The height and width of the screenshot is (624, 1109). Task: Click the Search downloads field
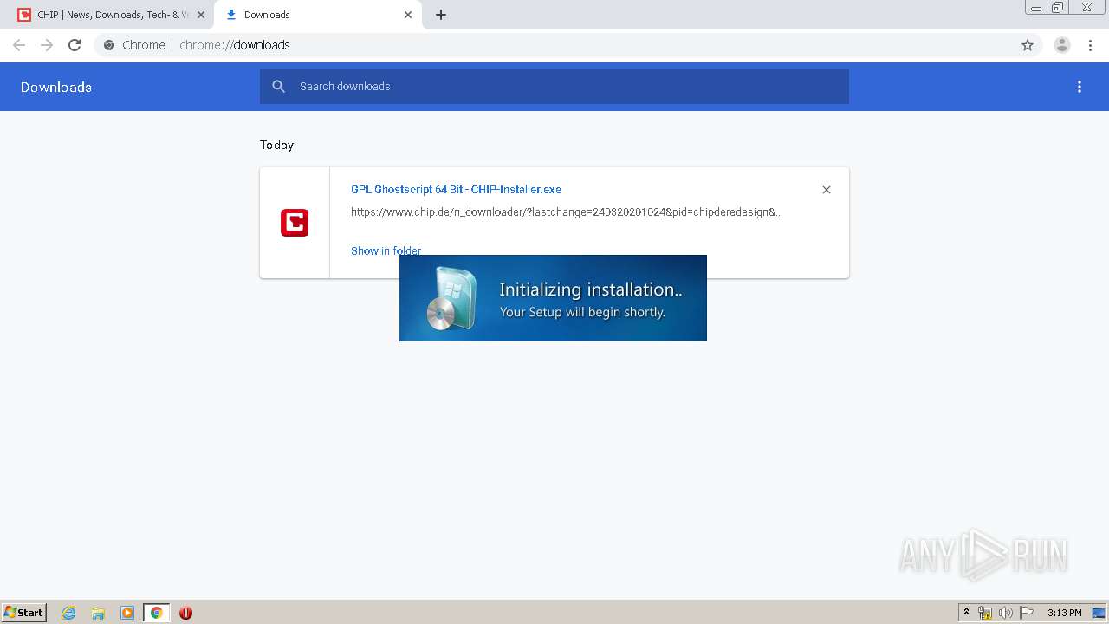click(554, 87)
